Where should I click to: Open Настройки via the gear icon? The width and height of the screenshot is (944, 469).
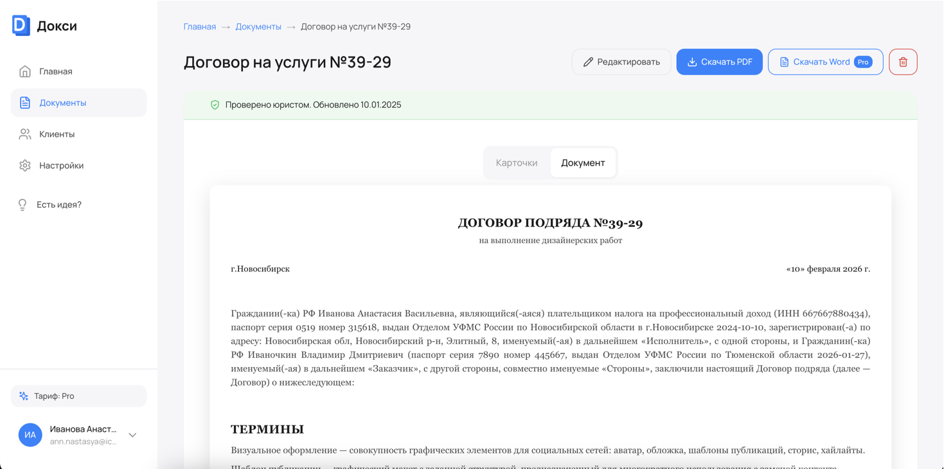24,166
